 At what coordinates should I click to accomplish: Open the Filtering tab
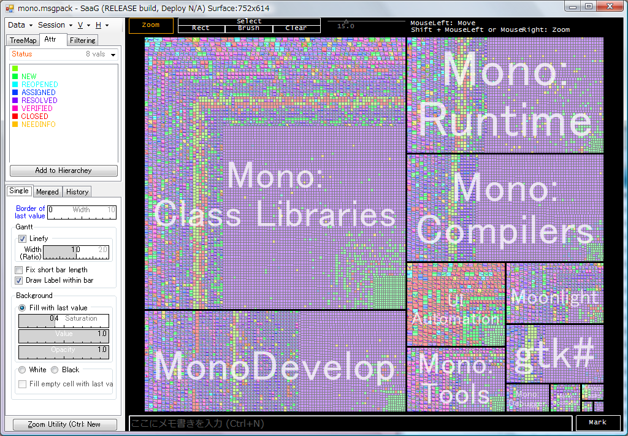click(82, 40)
